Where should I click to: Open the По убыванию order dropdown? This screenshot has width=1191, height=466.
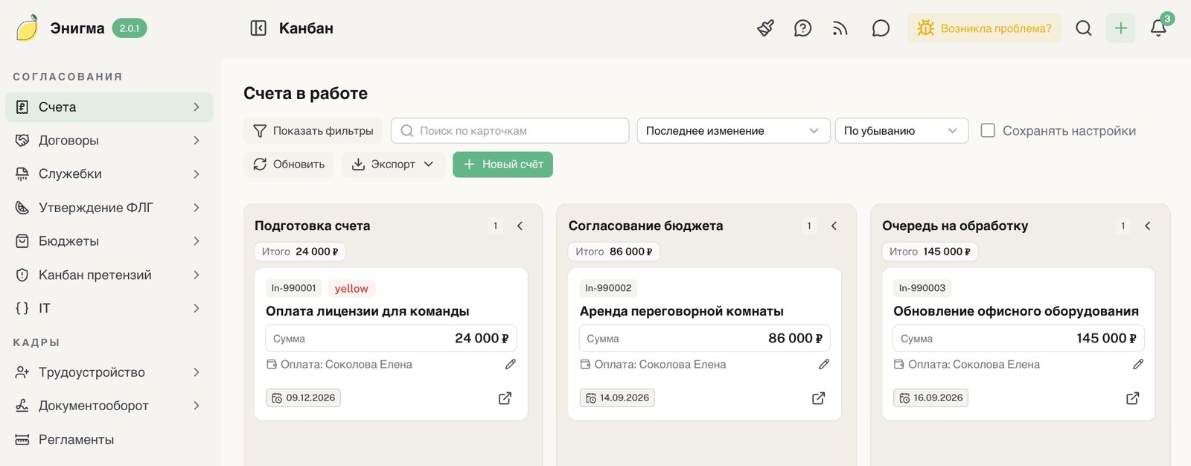[901, 130]
